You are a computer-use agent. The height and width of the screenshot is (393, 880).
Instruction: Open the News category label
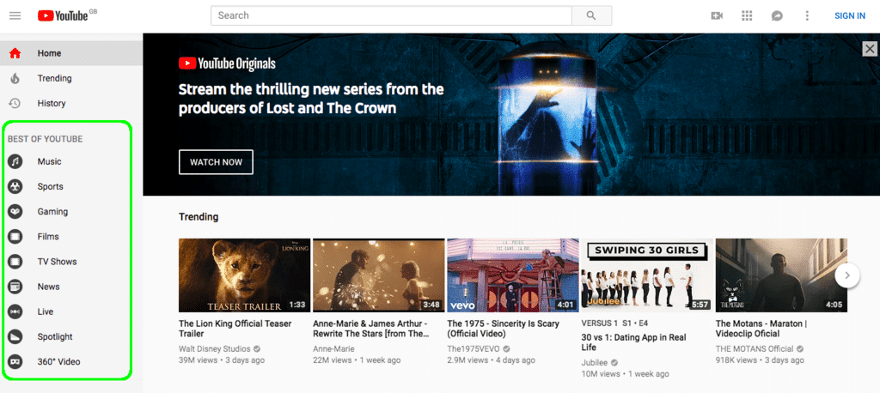click(x=48, y=287)
